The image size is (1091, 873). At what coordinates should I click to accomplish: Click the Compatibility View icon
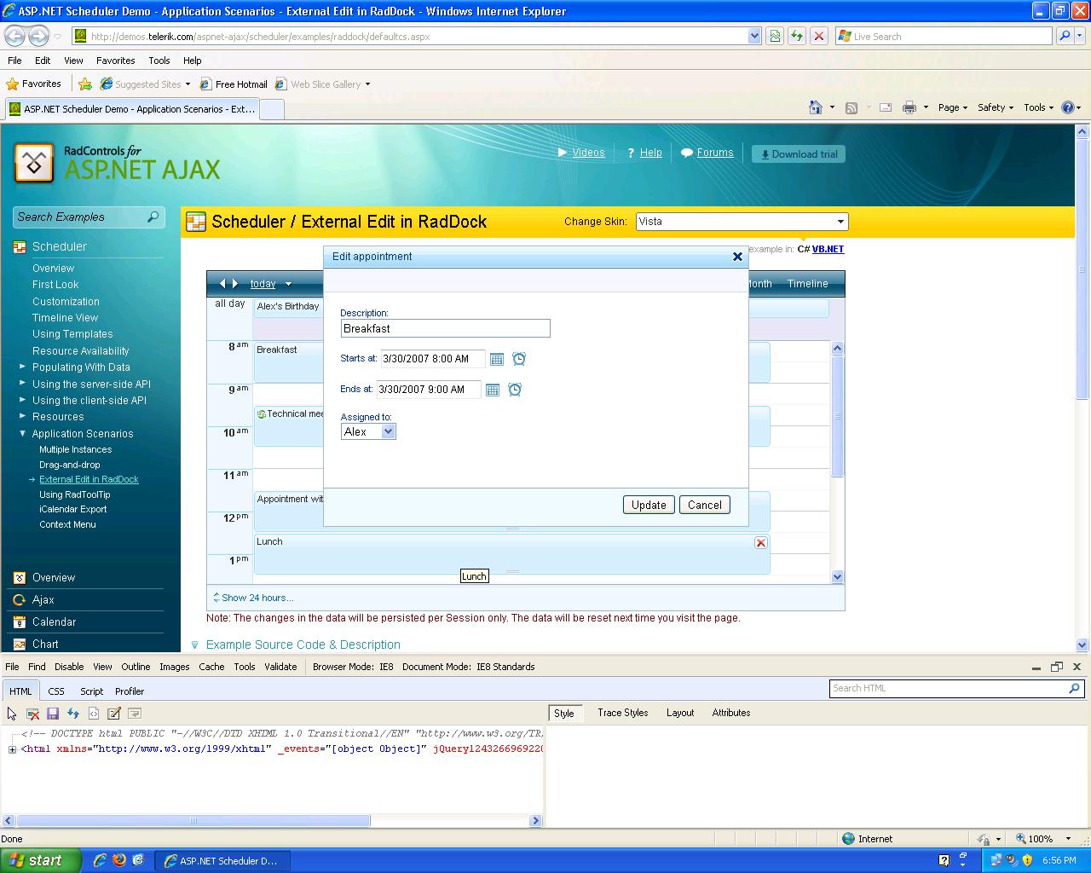click(775, 36)
